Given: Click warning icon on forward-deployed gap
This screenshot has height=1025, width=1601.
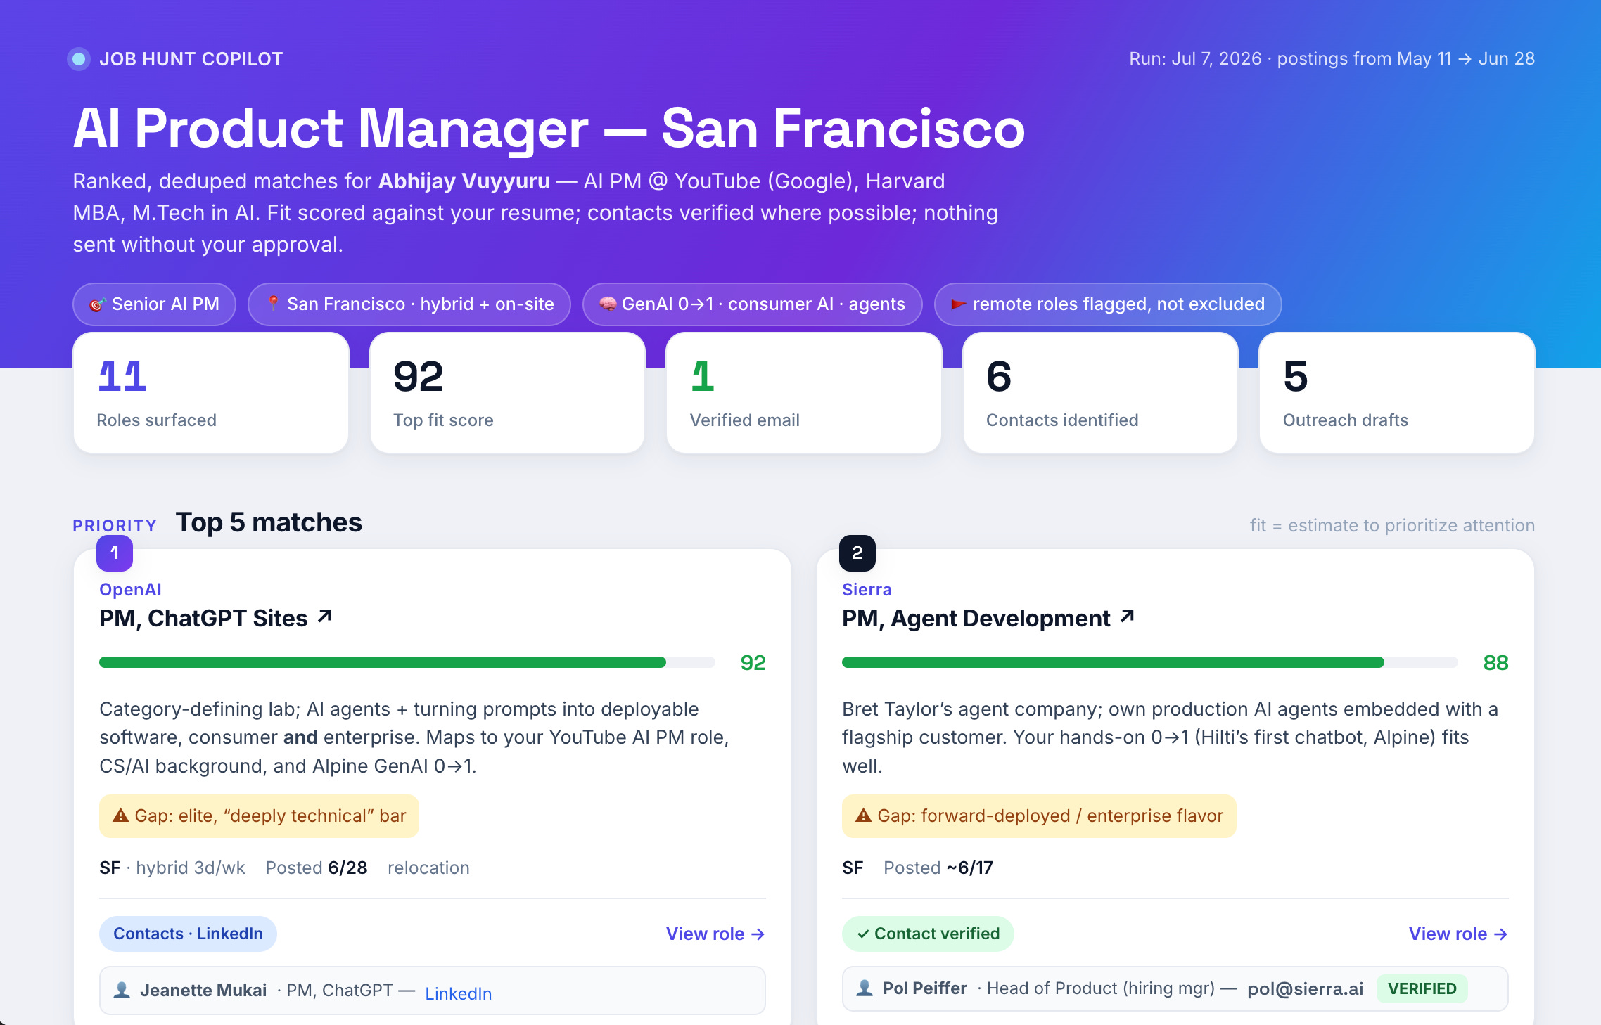Looking at the screenshot, I should [863, 816].
